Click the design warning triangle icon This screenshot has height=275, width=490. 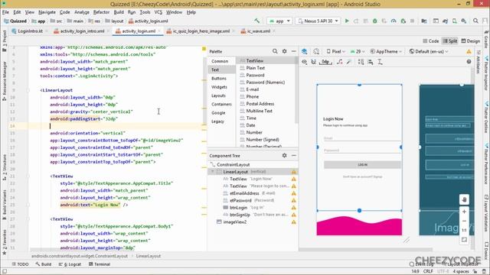pyautogui.click(x=469, y=51)
